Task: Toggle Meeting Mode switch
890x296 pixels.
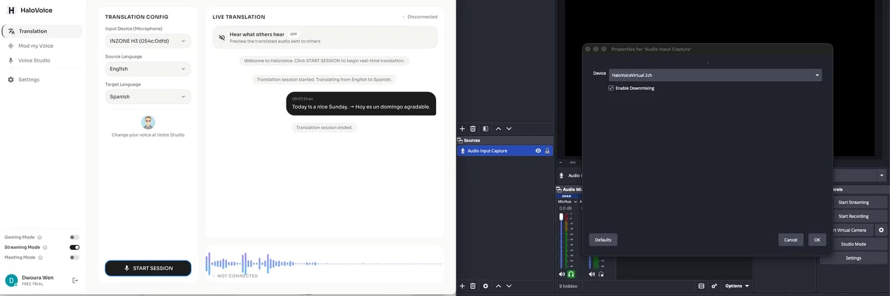Action: coord(75,257)
